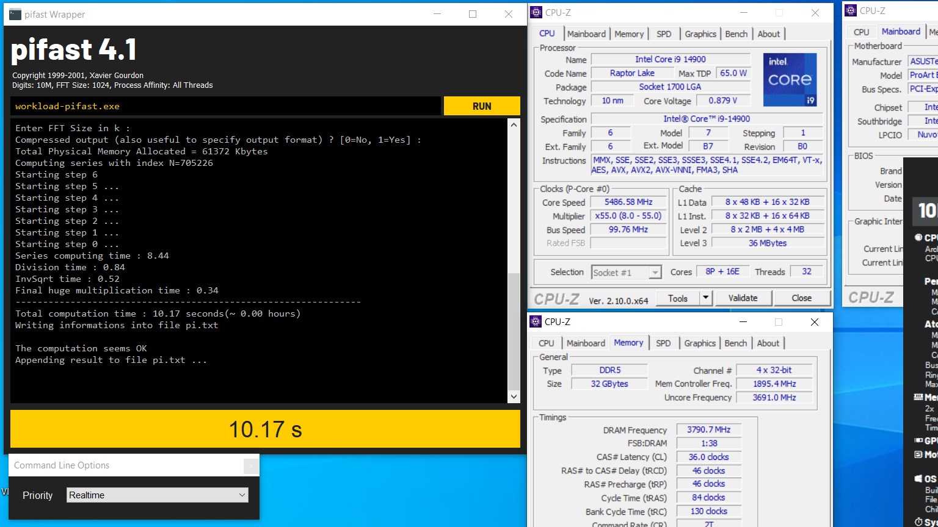Click the Close button in CPU-Z
Image resolution: width=938 pixels, height=527 pixels.
point(801,298)
